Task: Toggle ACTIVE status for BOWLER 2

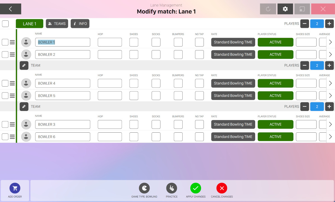Action: click(275, 55)
